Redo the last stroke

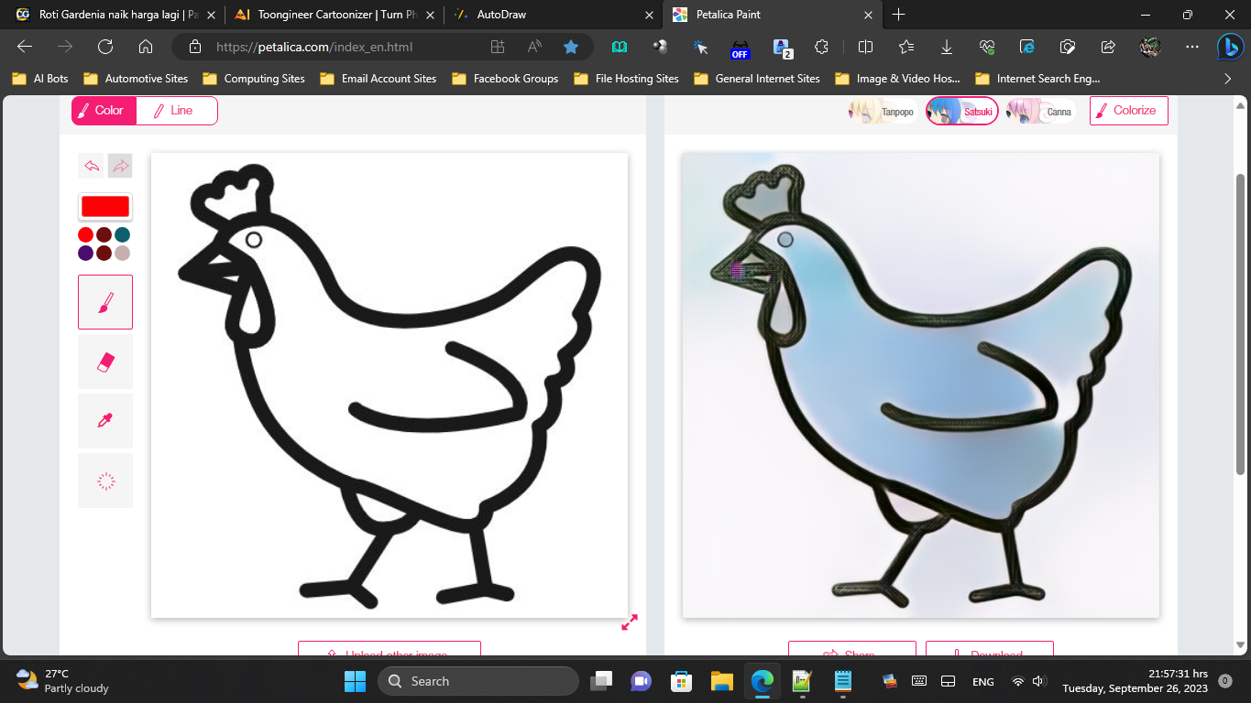click(x=120, y=166)
